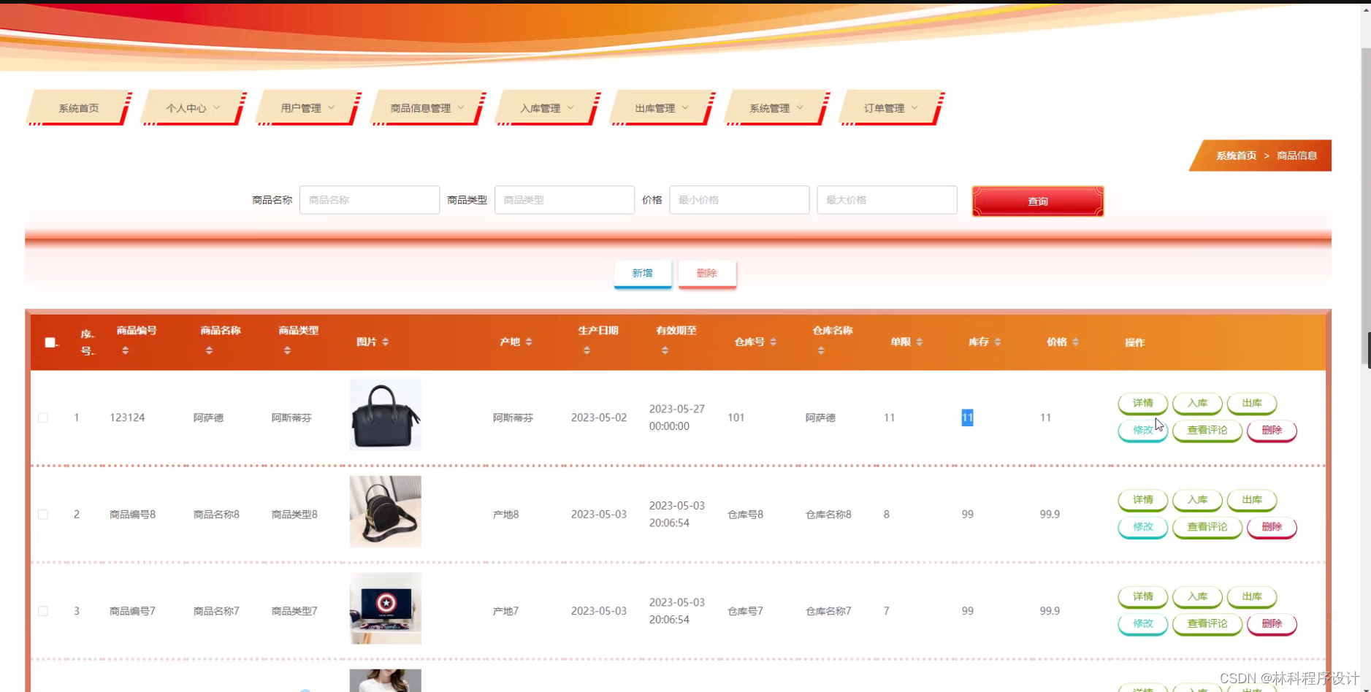Select the checkbox for 商品编号8 row
Image resolution: width=1371 pixels, height=692 pixels.
click(x=42, y=514)
